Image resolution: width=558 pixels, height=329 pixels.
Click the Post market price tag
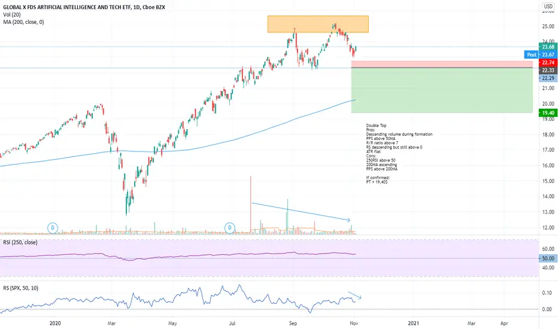(532, 54)
